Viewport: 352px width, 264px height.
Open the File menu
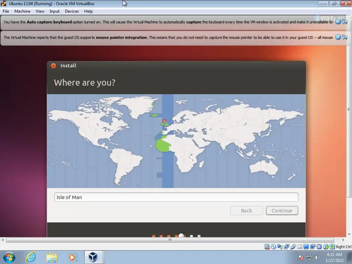tap(6, 11)
